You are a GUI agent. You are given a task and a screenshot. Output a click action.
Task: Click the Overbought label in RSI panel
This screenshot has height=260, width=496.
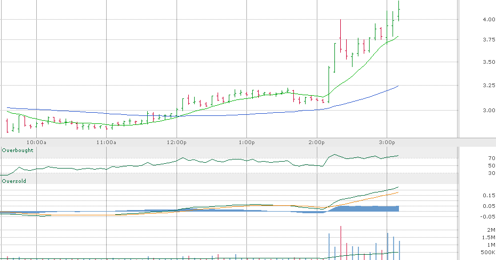pyautogui.click(x=18, y=150)
